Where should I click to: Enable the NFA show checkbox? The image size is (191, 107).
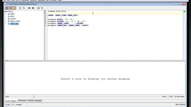point(168,97)
